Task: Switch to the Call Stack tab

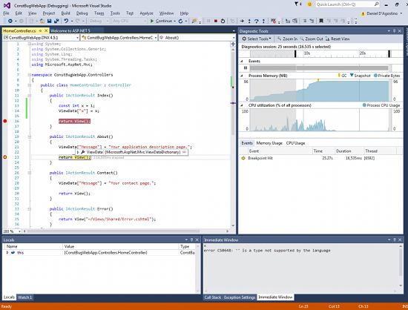Action: coord(213,297)
